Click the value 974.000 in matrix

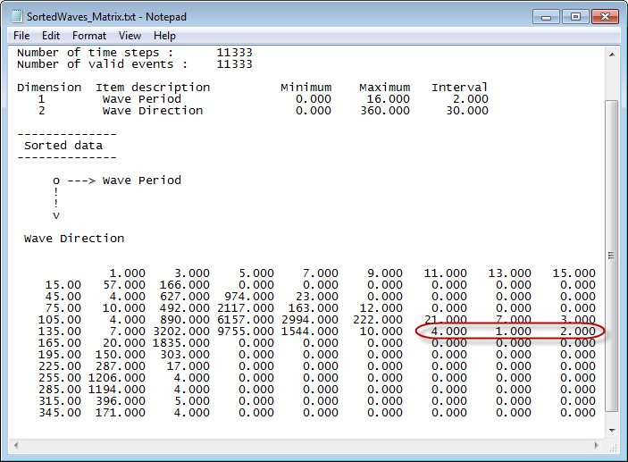[249, 297]
